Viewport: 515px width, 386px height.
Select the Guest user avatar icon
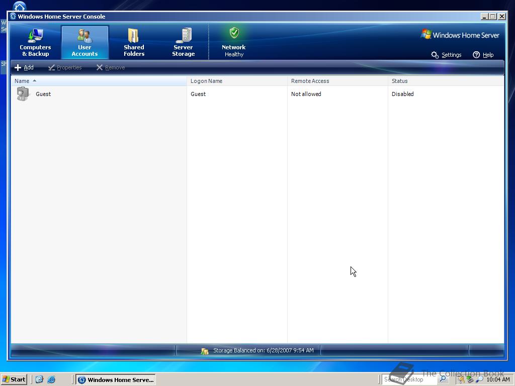point(23,94)
